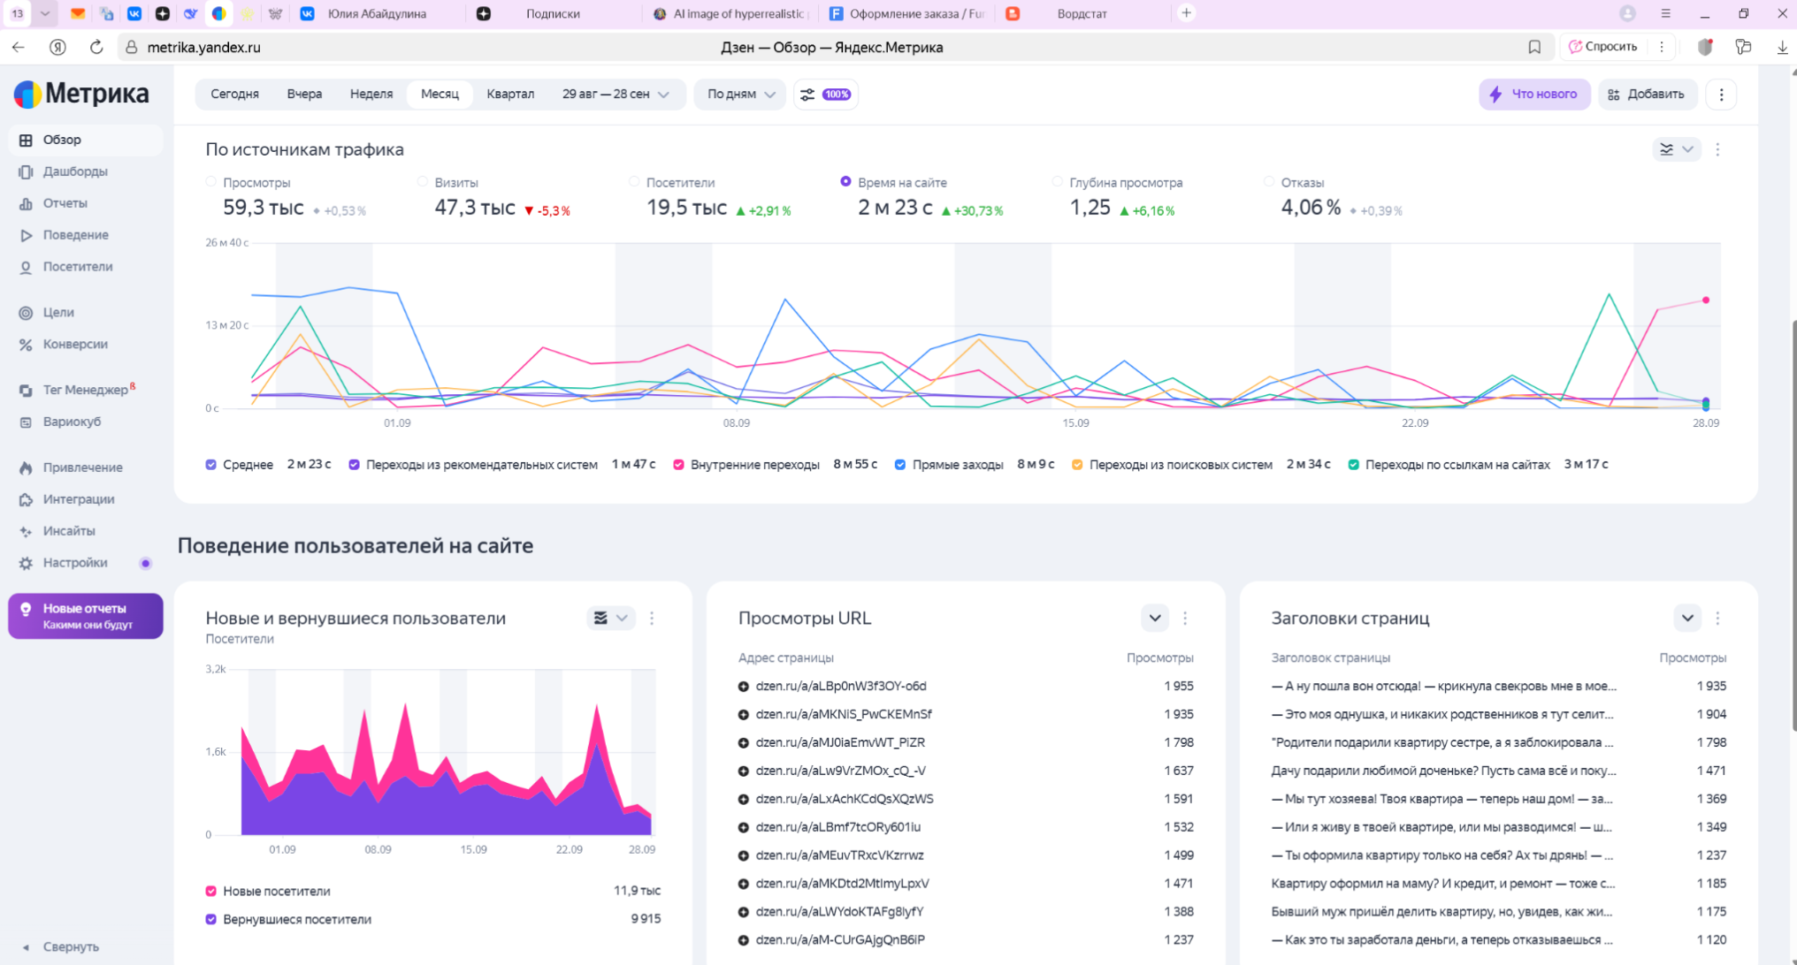The image size is (1797, 965).
Task: Uncheck the Прямые заходы legend checkbox
Action: coord(900,465)
